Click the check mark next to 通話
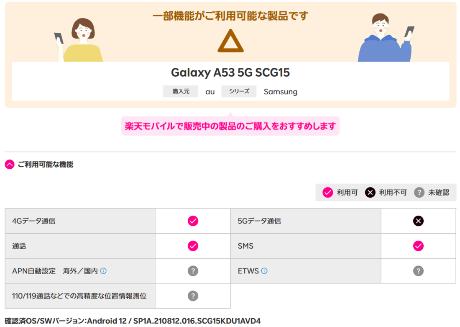Screen dimensions: 460x327 point(193,246)
